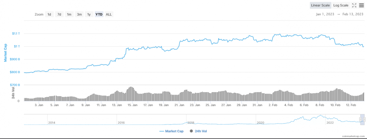Click the Market Cap axis title

[x=5, y=53]
